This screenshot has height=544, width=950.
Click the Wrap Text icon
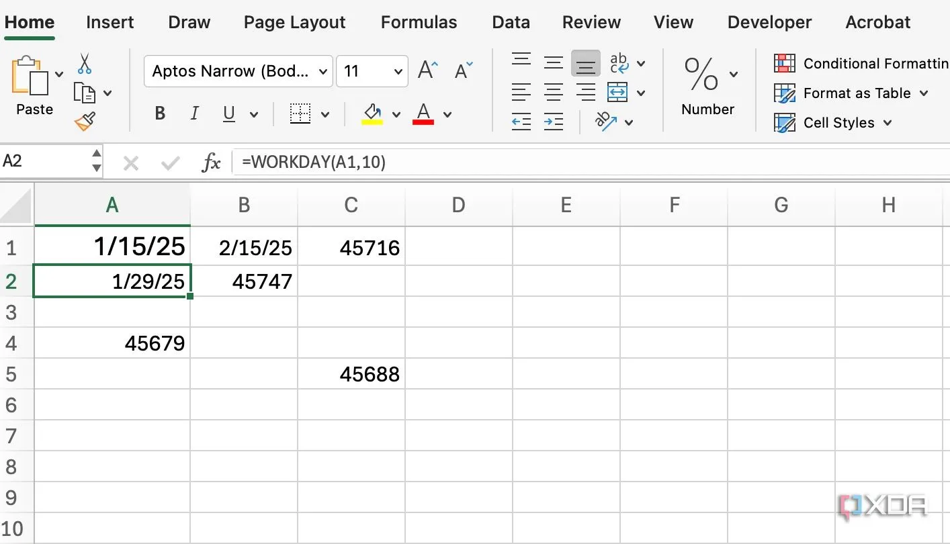(x=619, y=64)
